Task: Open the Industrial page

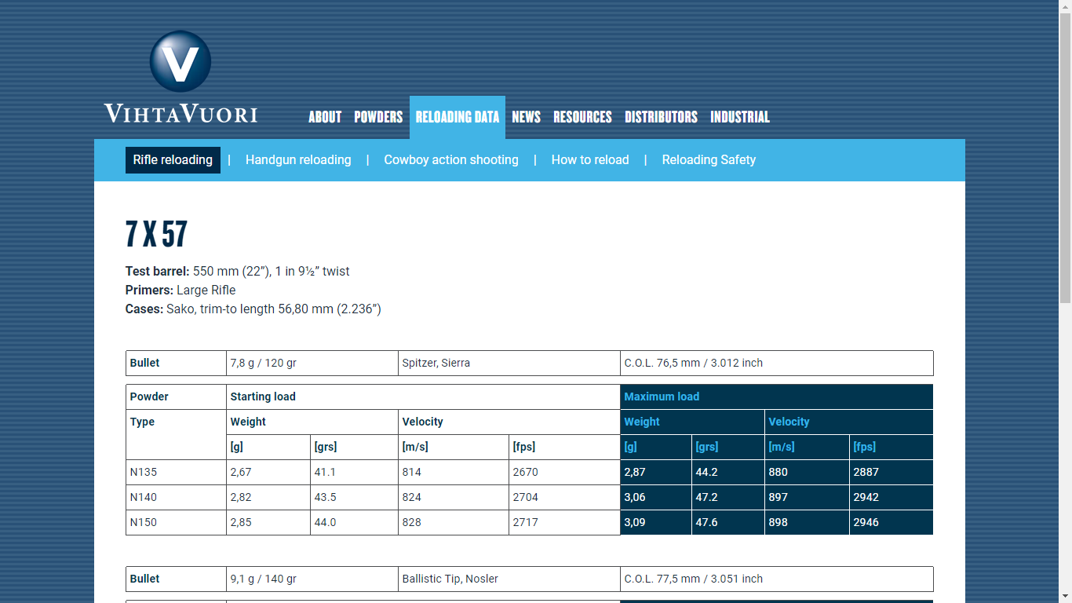Action: click(740, 117)
